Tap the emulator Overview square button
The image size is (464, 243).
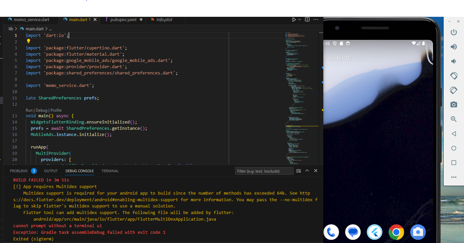coord(454,163)
